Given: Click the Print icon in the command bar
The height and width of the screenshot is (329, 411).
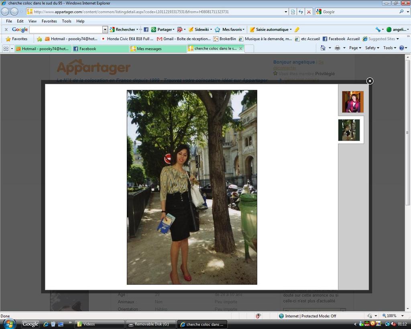Looking at the screenshot, I should pos(337,48).
